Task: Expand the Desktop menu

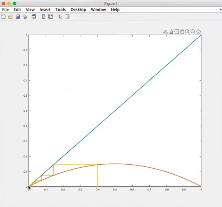Action: (78, 10)
